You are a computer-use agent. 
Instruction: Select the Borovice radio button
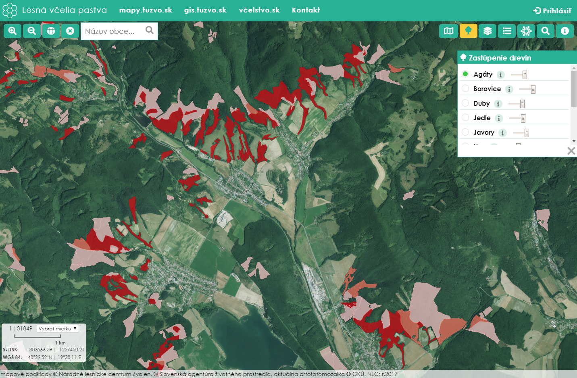point(465,88)
